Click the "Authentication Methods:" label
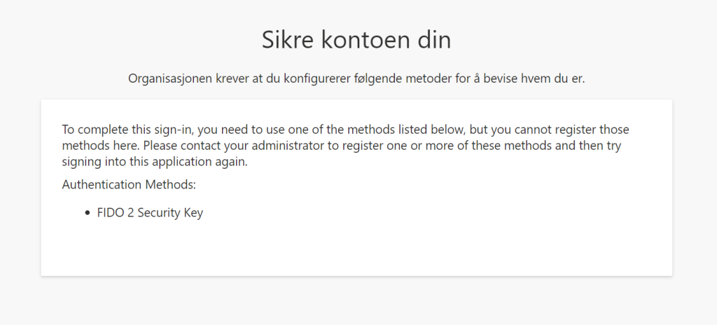This screenshot has width=717, height=325. (x=129, y=184)
